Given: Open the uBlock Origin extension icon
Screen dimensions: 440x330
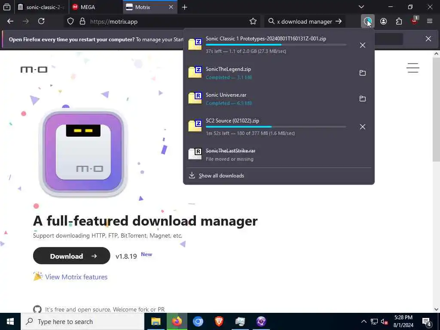Looking at the screenshot, I should (x=415, y=21).
